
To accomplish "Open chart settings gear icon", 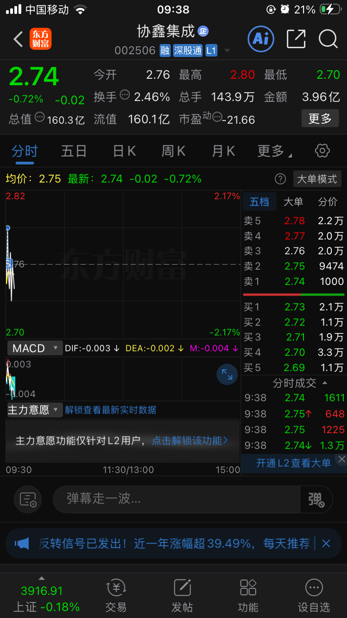I will click(x=322, y=151).
